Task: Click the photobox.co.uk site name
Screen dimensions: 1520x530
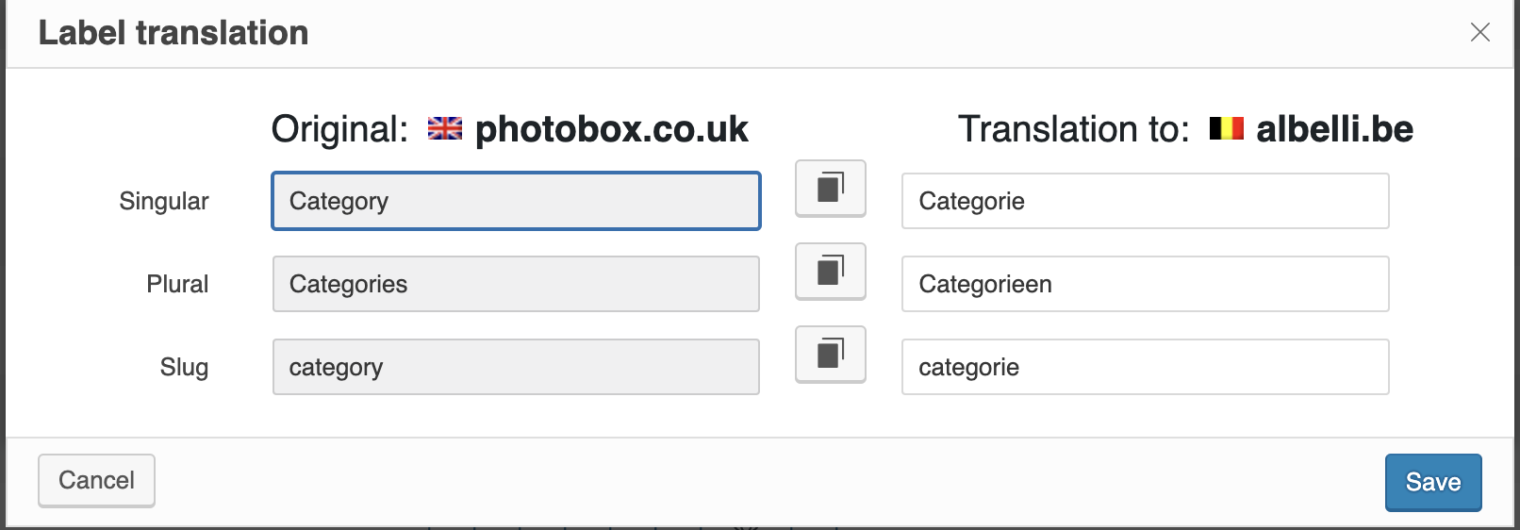Action: coord(611,129)
